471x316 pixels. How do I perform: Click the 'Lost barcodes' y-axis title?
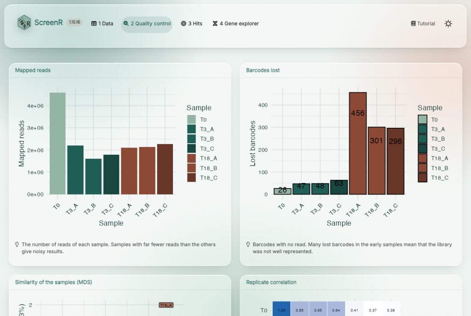click(252, 143)
